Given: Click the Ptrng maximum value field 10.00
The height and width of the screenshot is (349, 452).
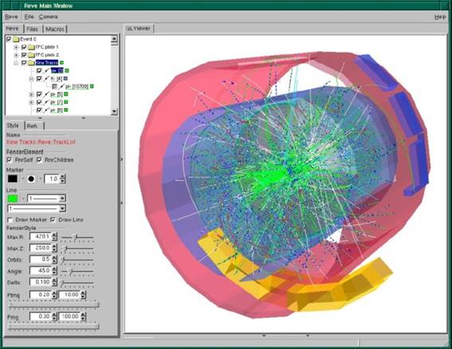Looking at the screenshot, I should [x=70, y=295].
